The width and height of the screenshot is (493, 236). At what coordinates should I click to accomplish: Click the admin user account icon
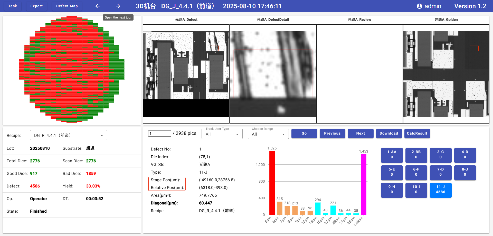click(x=419, y=6)
